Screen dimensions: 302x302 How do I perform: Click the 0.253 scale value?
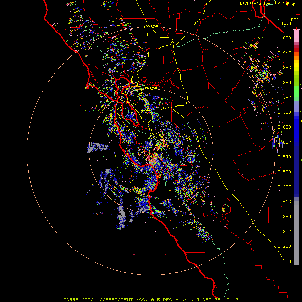[284, 246]
